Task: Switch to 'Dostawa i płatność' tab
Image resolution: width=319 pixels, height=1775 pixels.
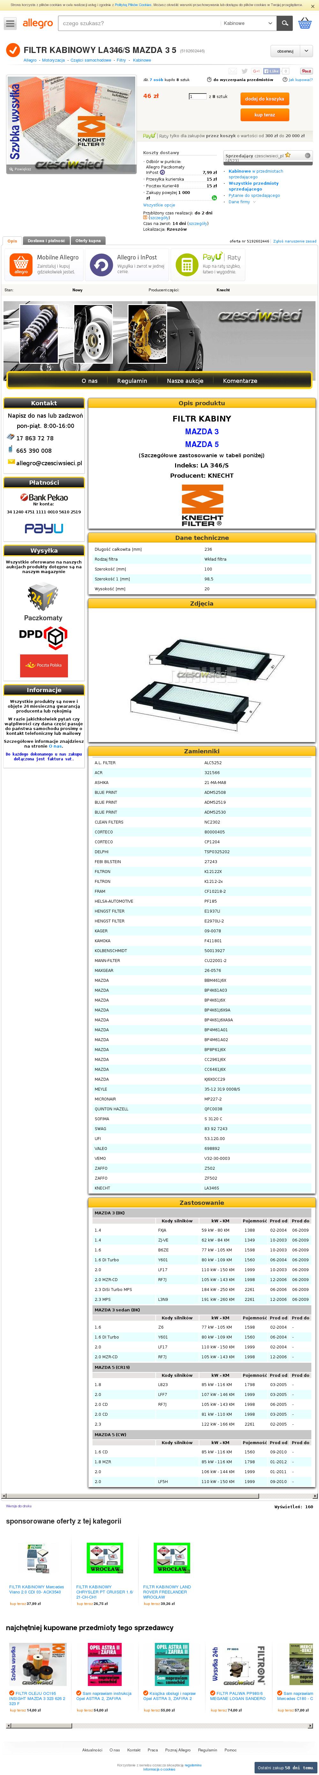Action: click(46, 241)
